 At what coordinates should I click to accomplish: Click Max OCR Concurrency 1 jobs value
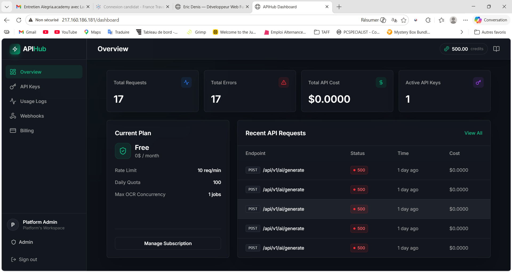(214, 194)
